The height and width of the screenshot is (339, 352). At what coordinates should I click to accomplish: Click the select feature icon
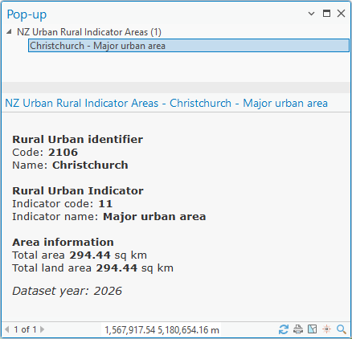pos(313,329)
